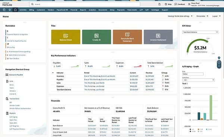Open the KPI Meter Total Bank Balance dropdown
Image resolution: width=224 pixels, height=137 pixels.
point(200,32)
